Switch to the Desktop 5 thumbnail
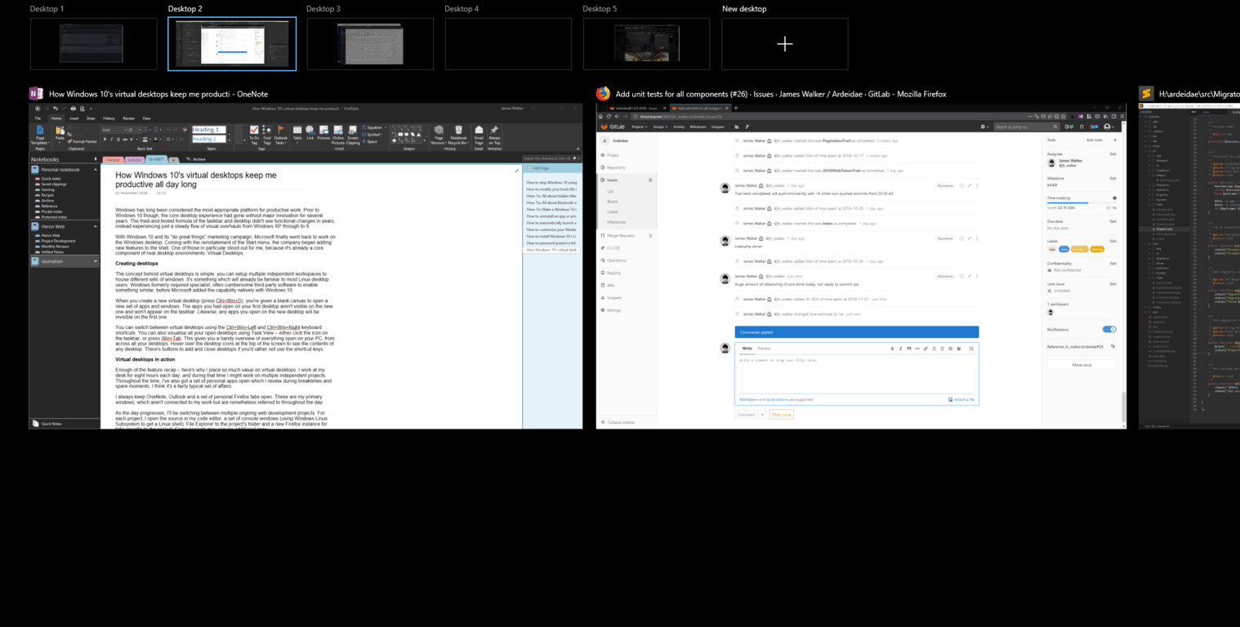1240x627 pixels. coord(646,44)
